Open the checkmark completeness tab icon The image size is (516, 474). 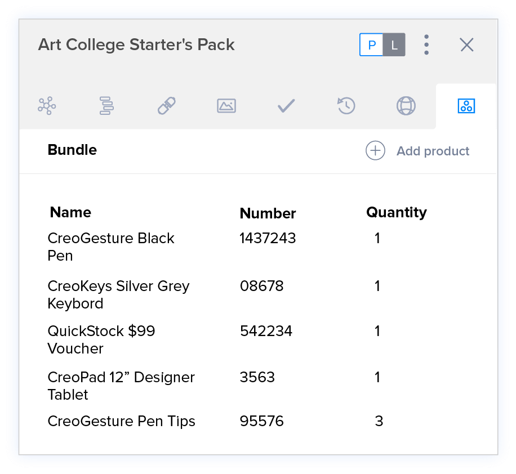(286, 105)
